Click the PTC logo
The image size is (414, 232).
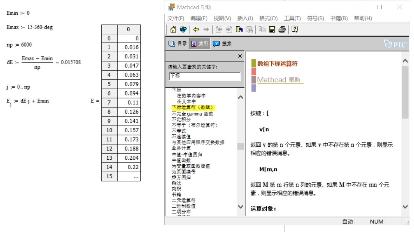(x=395, y=44)
